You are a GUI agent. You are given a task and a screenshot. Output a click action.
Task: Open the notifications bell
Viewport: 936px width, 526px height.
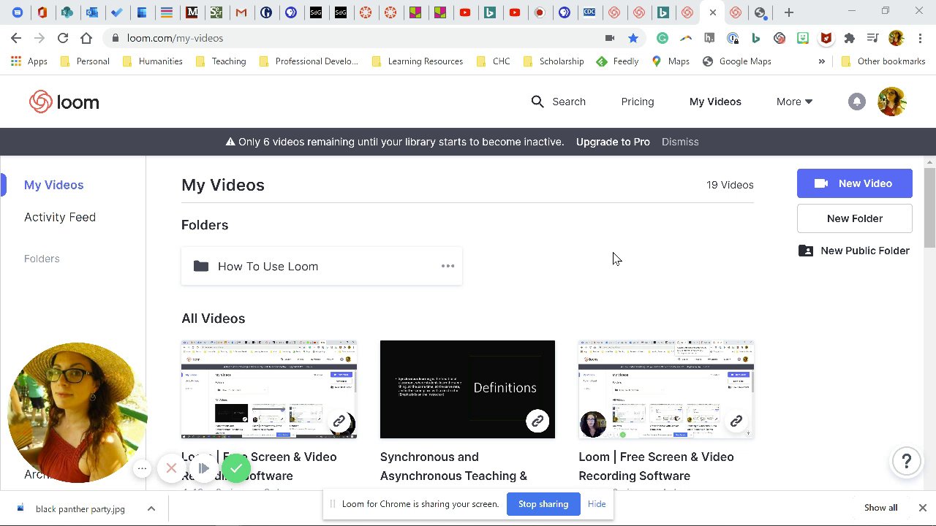click(x=856, y=102)
